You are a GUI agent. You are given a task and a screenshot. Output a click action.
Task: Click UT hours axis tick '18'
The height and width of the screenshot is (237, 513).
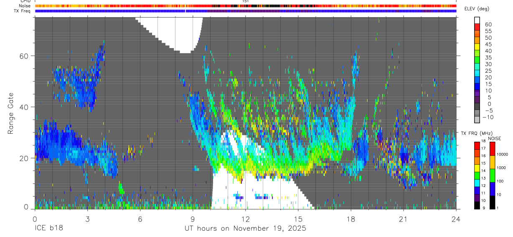351,219
